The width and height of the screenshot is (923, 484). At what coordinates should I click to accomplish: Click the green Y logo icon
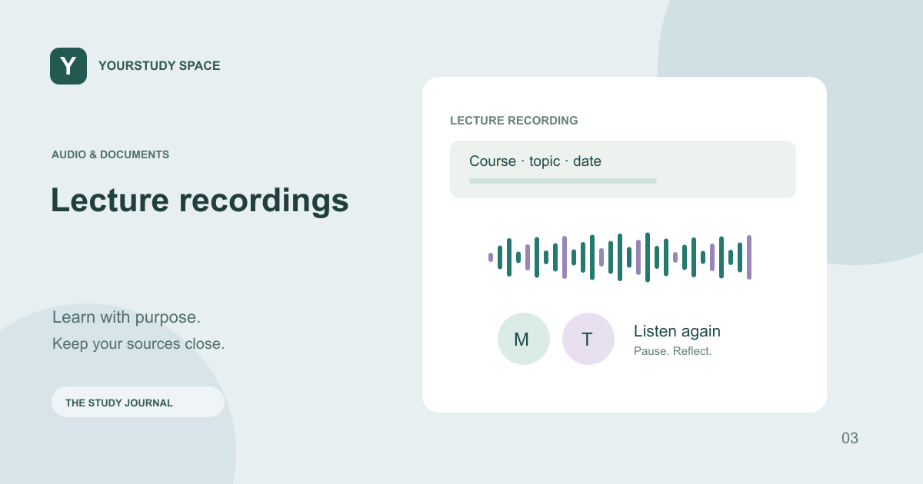(68, 66)
